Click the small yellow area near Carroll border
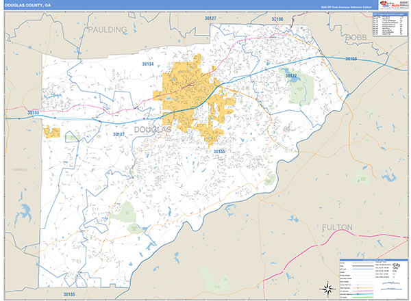Viewport: 411px width, 301px height. (51, 131)
